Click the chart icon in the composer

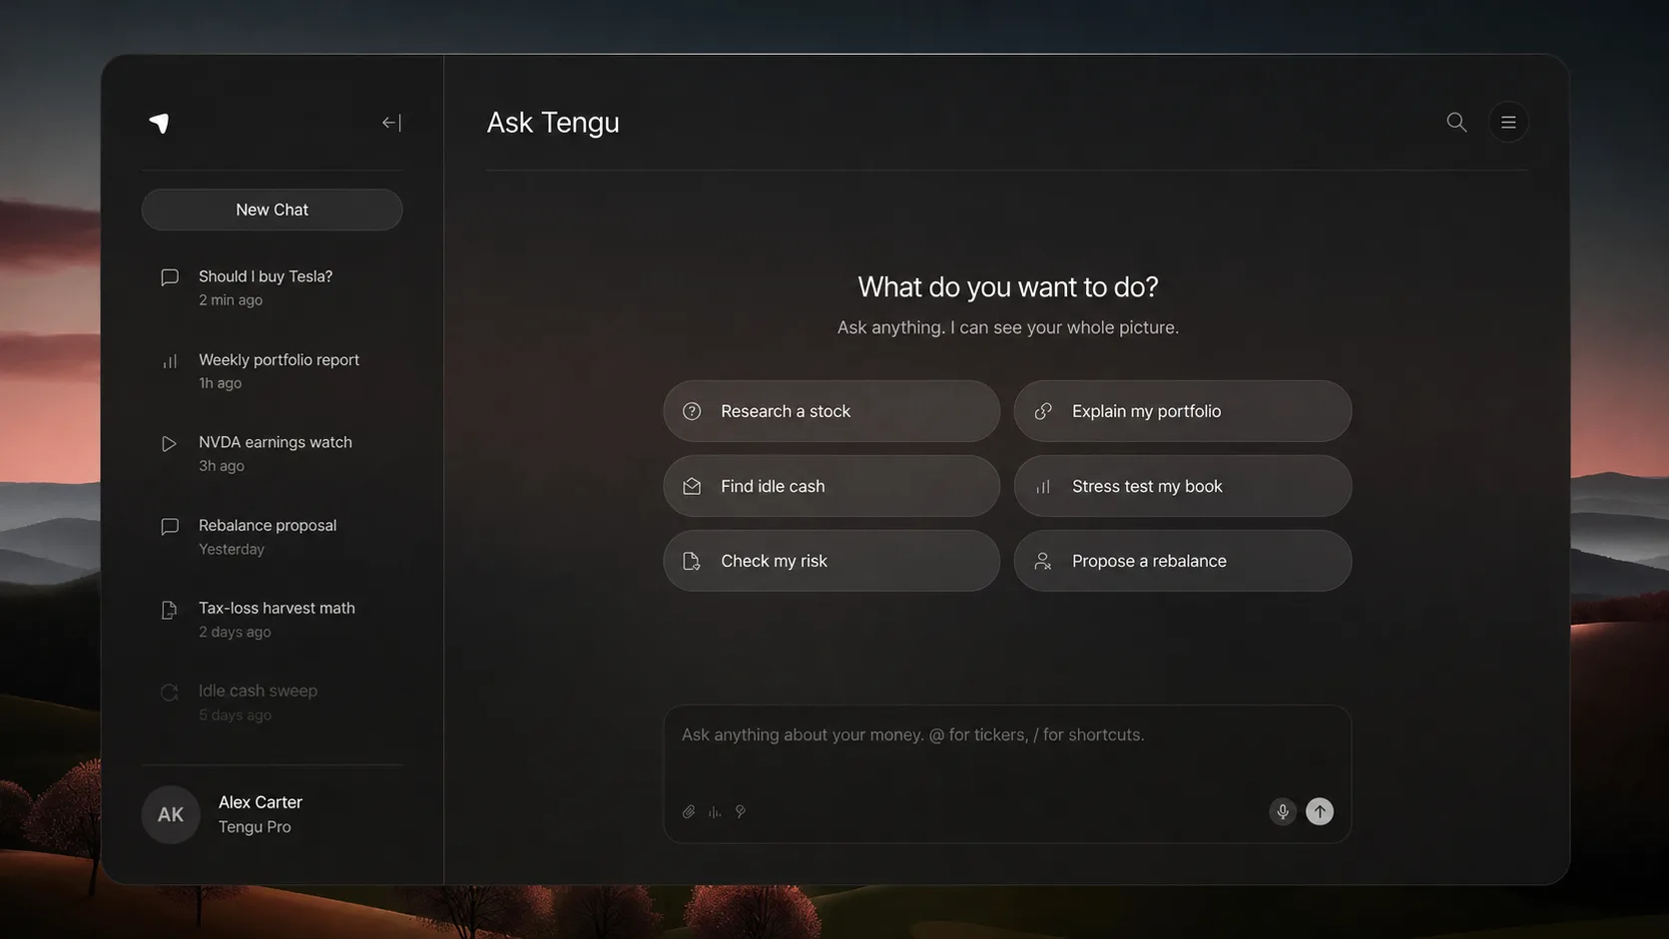715,812
